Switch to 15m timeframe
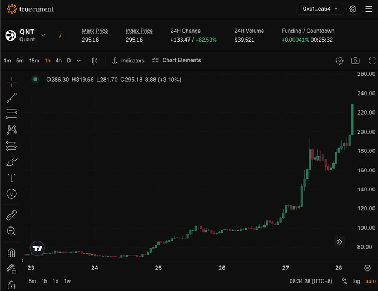 point(34,61)
